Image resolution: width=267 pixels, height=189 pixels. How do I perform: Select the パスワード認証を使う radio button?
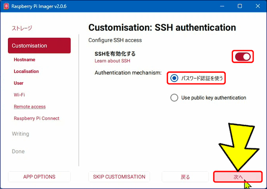pyautogui.click(x=174, y=78)
